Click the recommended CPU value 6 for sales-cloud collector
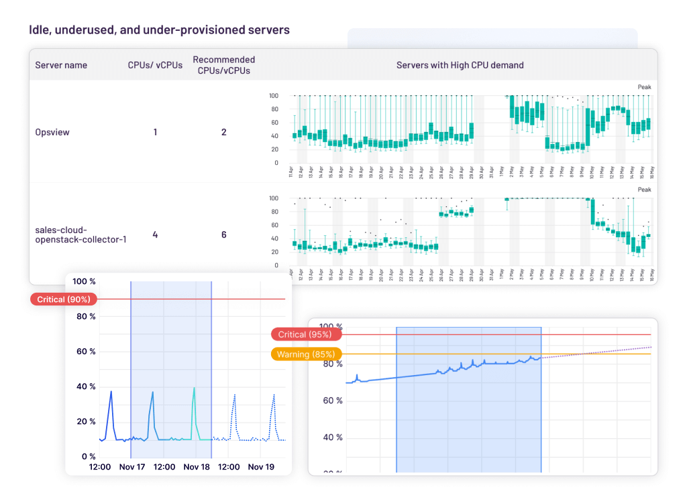687x493 pixels. [x=224, y=234]
